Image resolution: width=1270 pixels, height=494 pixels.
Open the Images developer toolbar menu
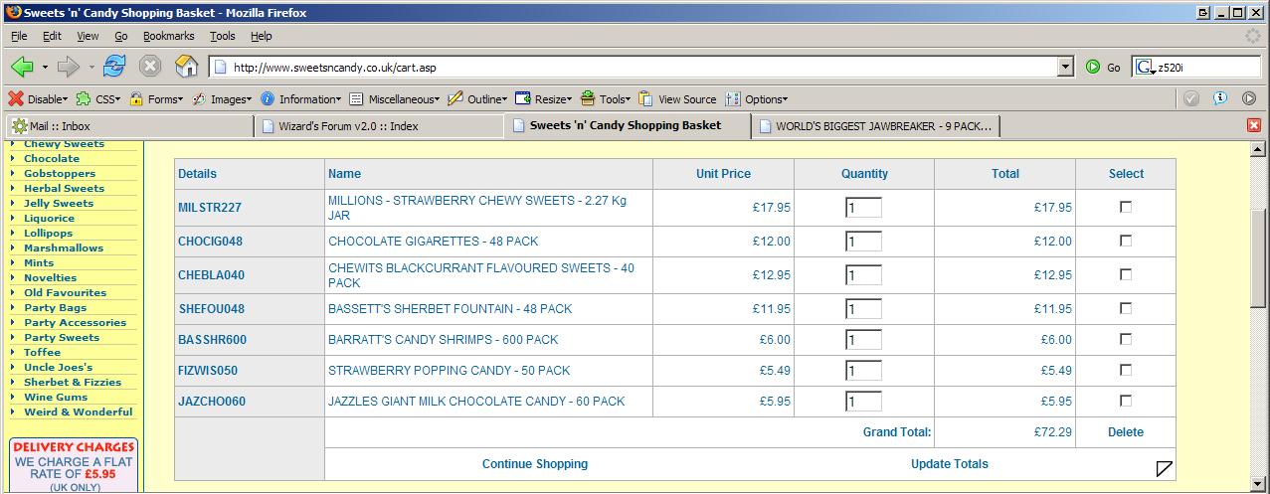pos(222,99)
